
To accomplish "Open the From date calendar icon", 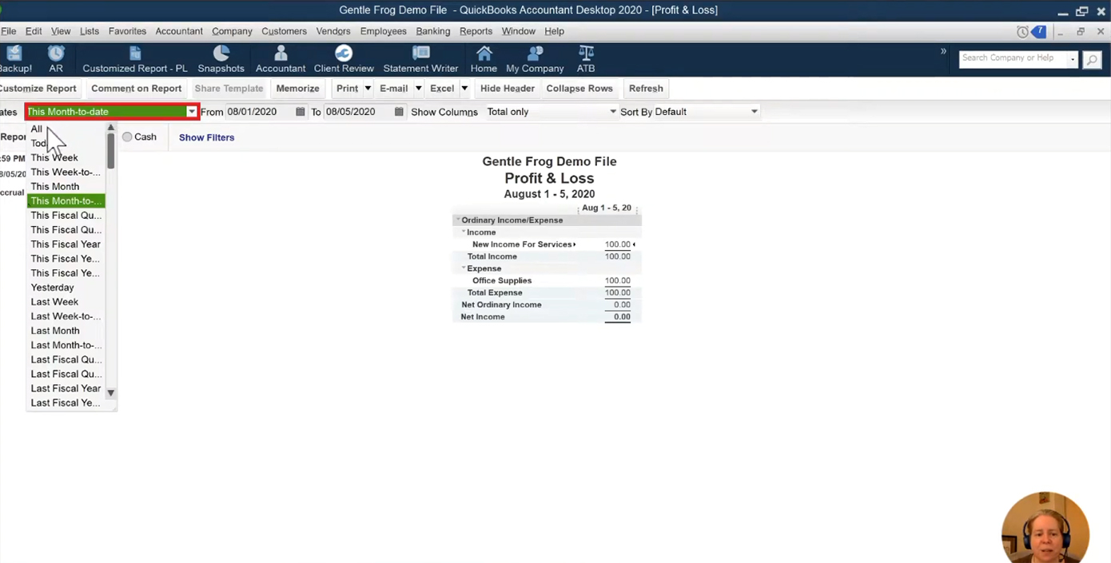I will [x=301, y=112].
